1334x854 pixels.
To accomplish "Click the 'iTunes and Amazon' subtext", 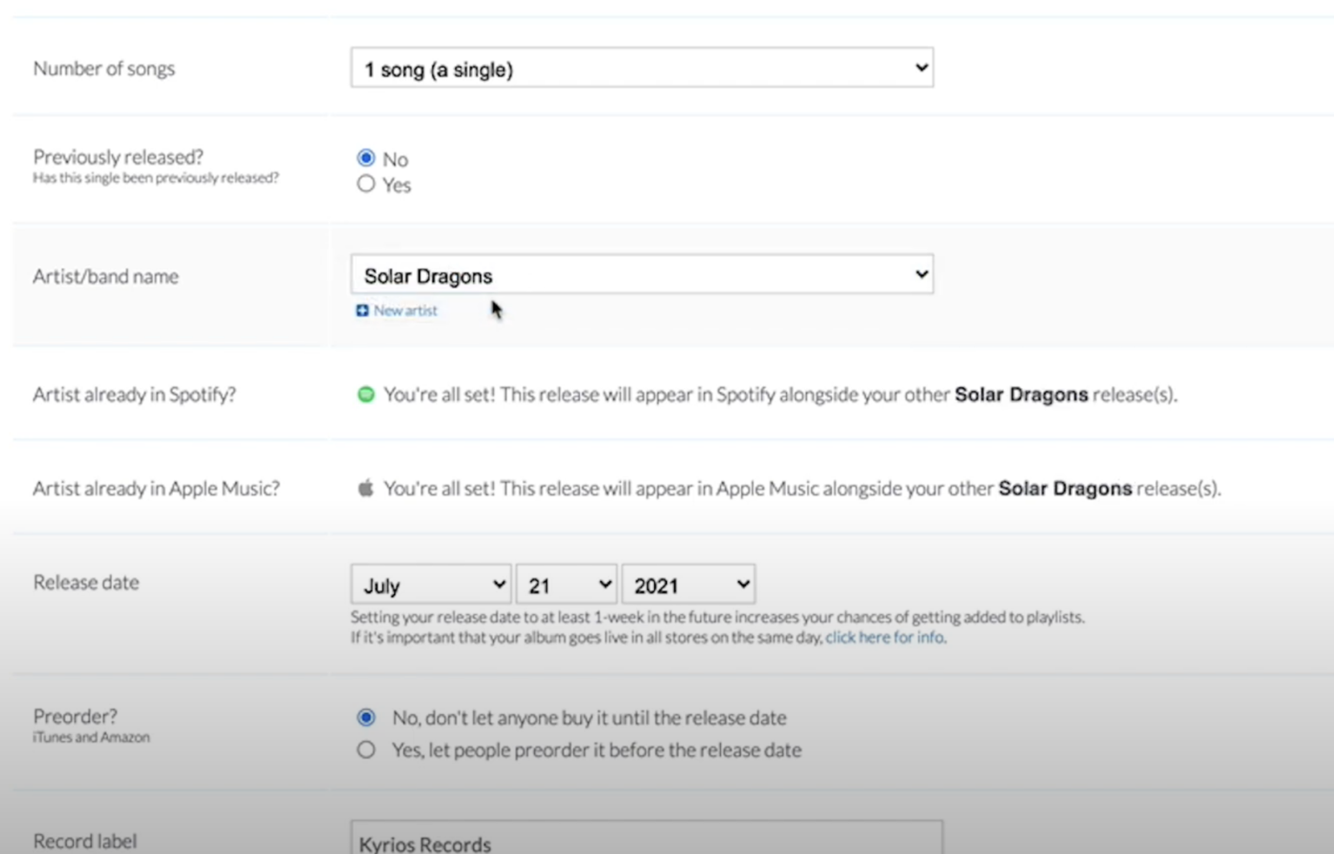I will pyautogui.click(x=91, y=737).
